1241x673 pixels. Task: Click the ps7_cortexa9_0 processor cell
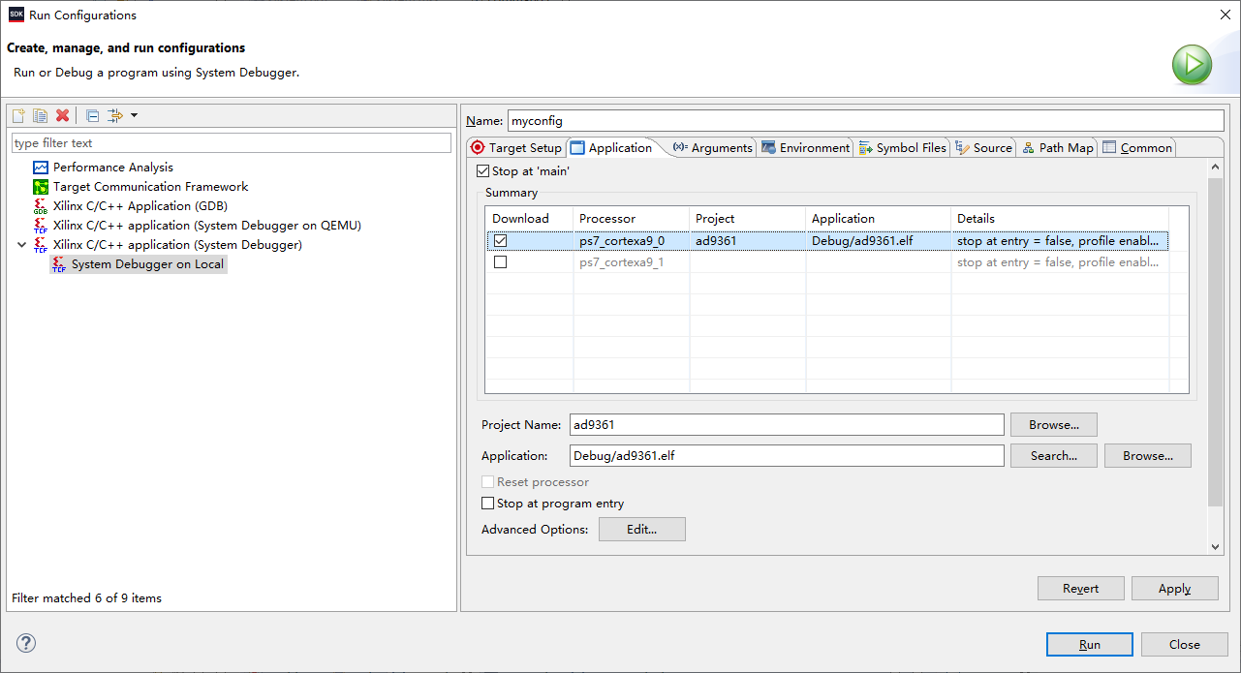tap(631, 241)
